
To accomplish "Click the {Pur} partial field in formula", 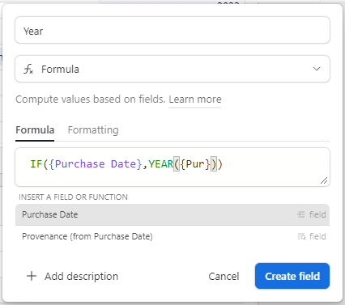I will point(195,164).
